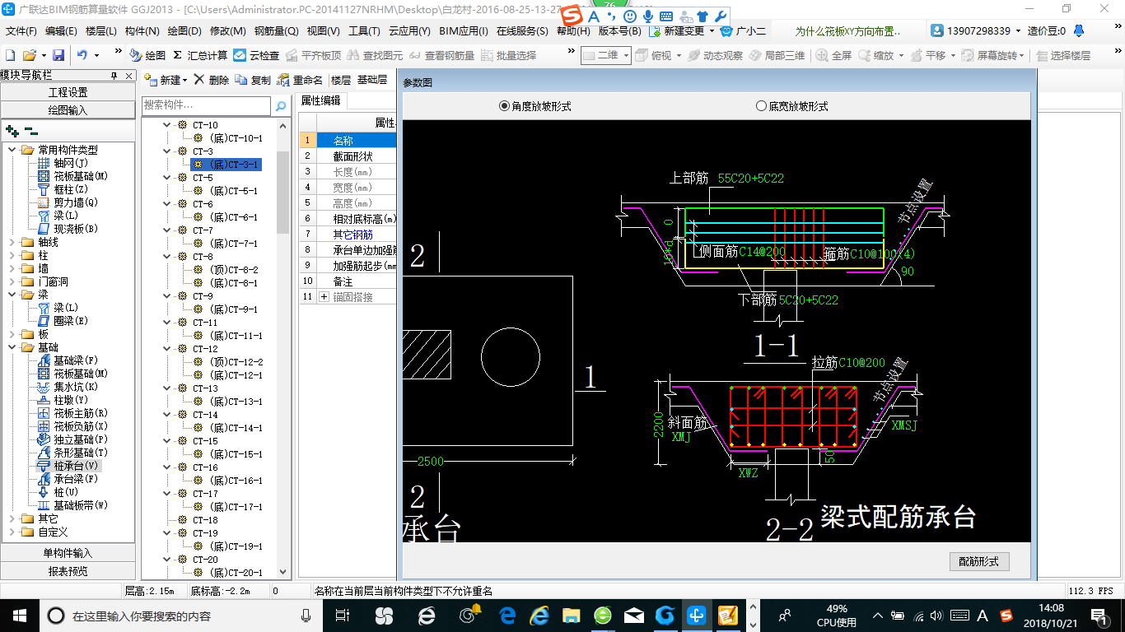
Task: Activate 局部三维 partial 3D view
Action: (777, 55)
